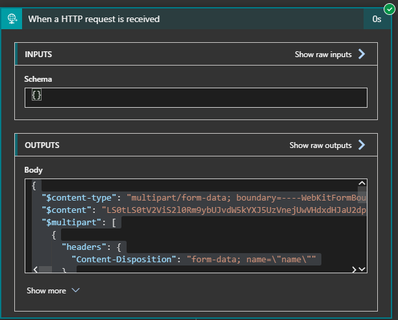This screenshot has width=398, height=320.
Task: Click the 0s duration label
Action: [377, 19]
